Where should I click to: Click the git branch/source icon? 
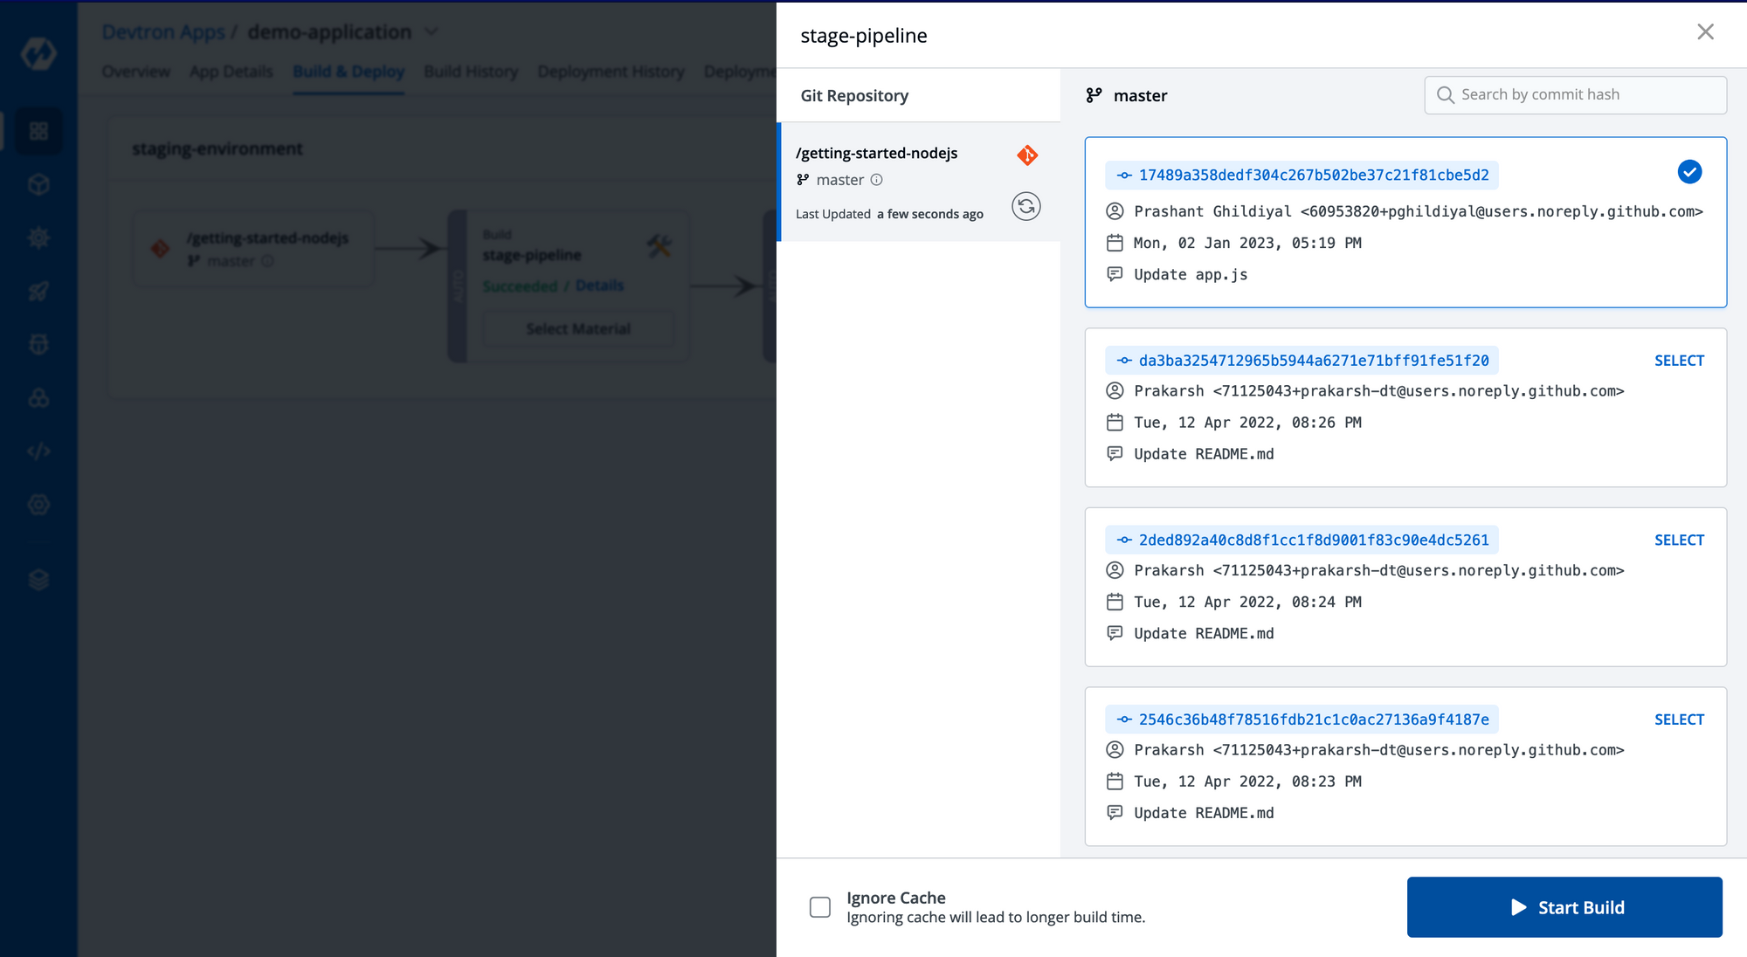(1093, 94)
